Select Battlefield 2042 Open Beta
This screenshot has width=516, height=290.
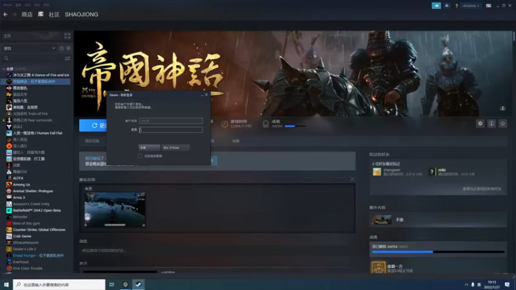[x=37, y=210]
